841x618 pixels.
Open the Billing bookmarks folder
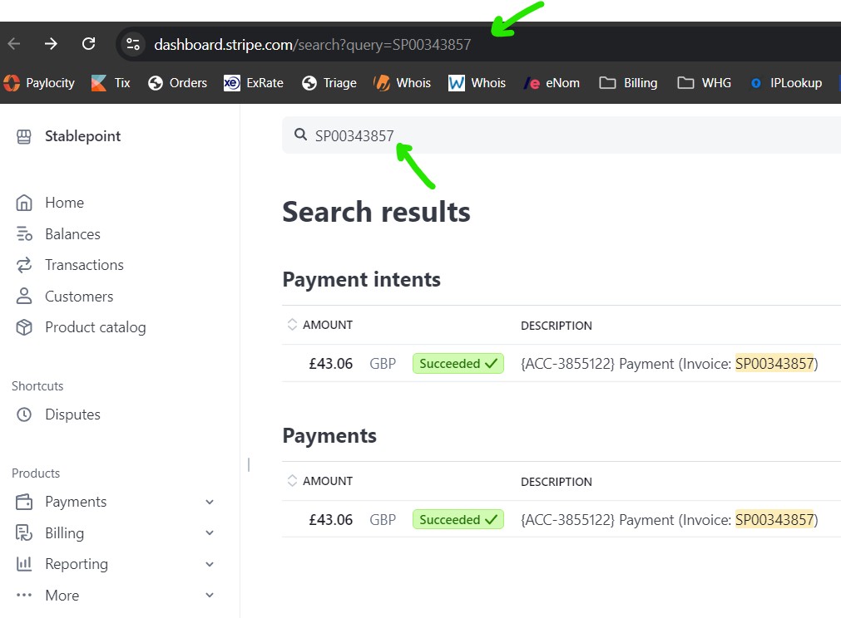tap(629, 83)
